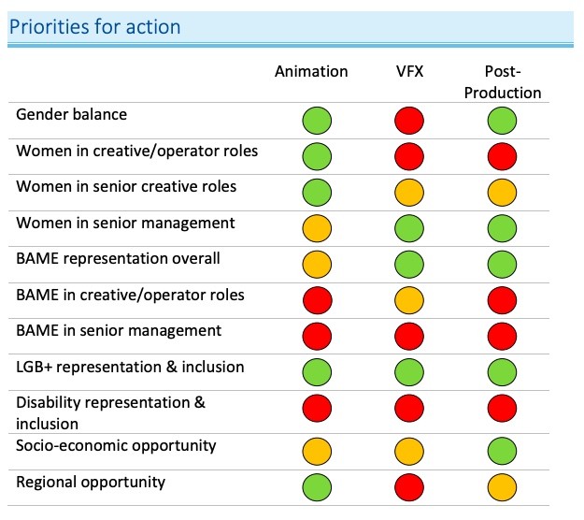
Task: Select Animation red circle for Disability representation
Action: tap(317, 409)
